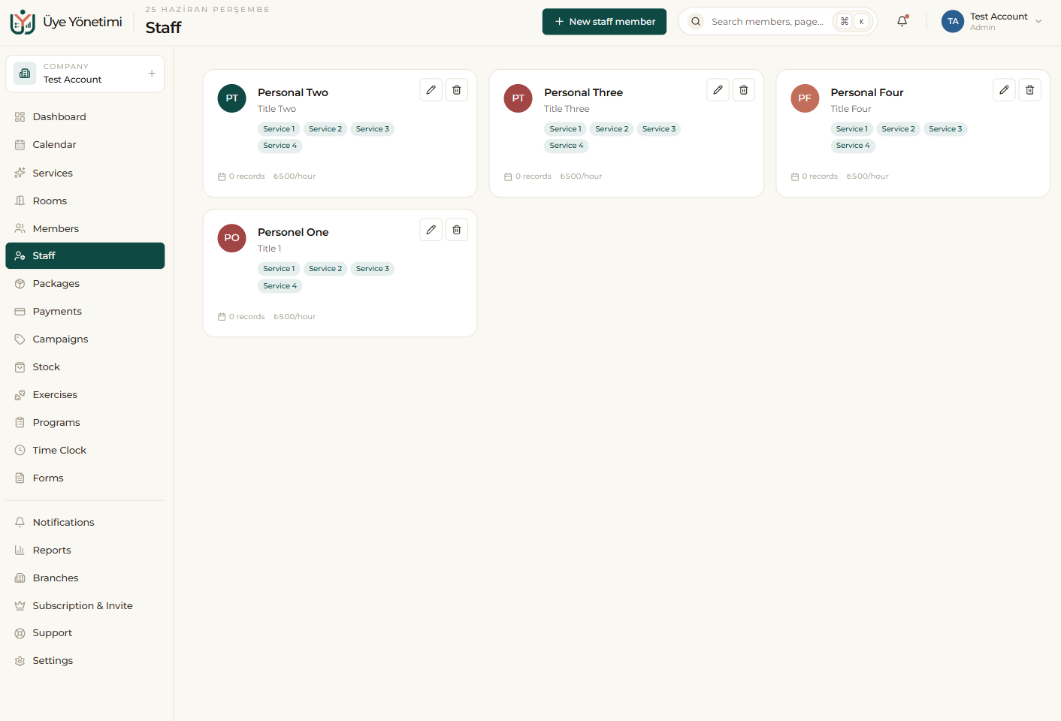Open Calendar in the sidebar
The image size is (1061, 721).
(85, 145)
